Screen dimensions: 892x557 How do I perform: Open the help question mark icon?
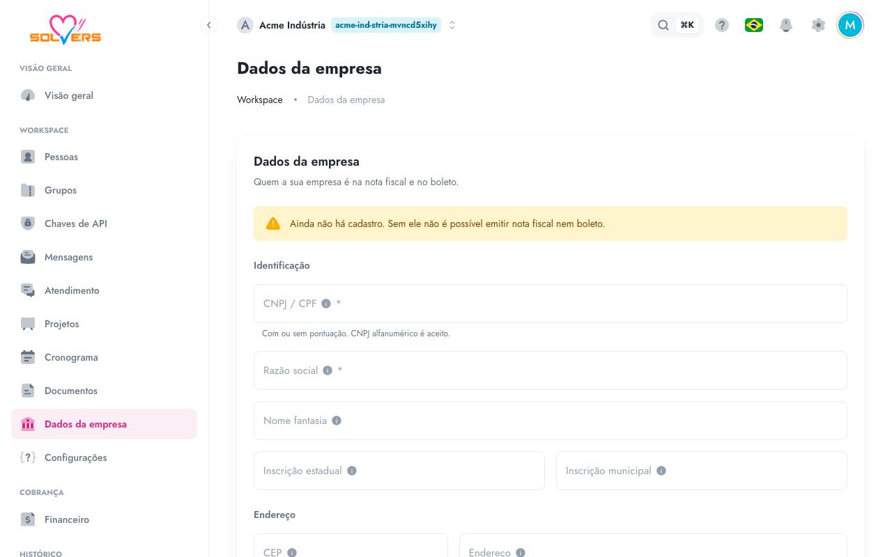click(x=722, y=25)
